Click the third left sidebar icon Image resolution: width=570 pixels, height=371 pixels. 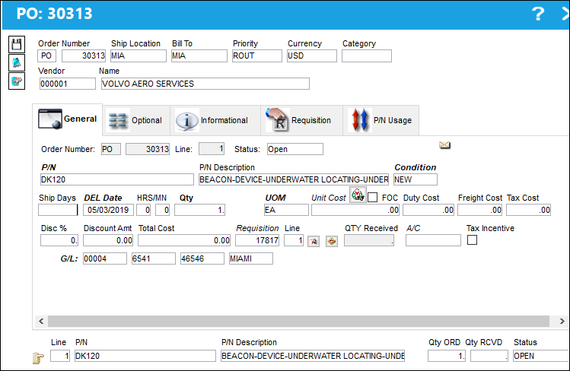coord(17,81)
